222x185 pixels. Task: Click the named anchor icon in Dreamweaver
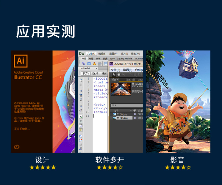(94, 64)
